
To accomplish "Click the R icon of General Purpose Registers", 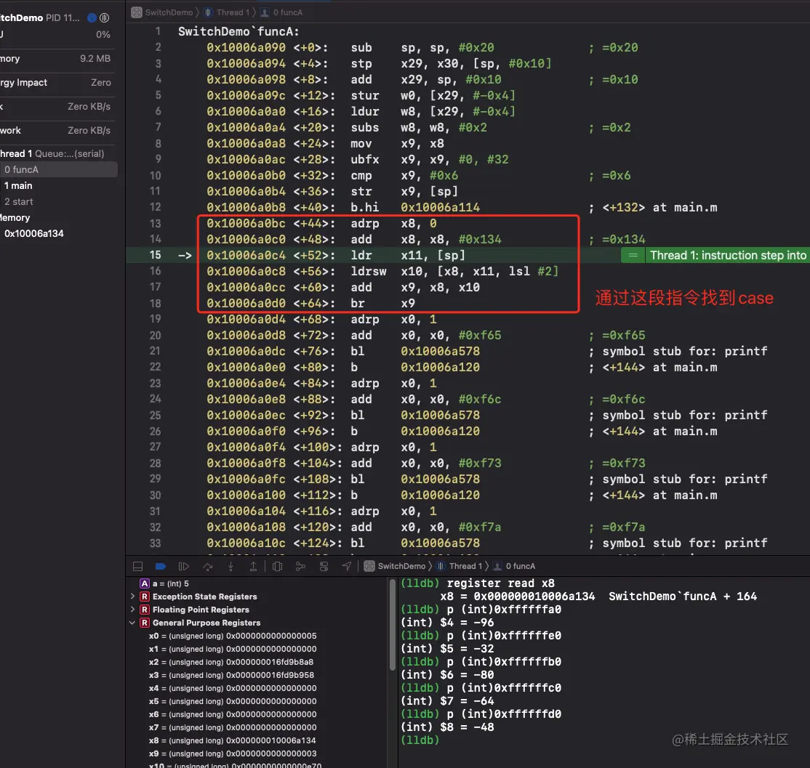I will tap(145, 623).
